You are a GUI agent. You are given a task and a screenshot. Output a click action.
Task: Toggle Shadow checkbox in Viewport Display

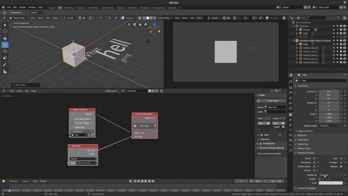tap(341, 167)
